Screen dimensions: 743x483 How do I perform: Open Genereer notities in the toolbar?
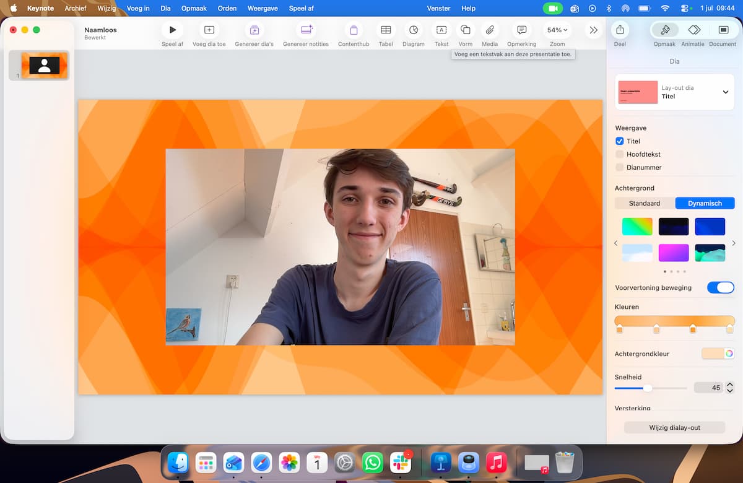pos(306,30)
